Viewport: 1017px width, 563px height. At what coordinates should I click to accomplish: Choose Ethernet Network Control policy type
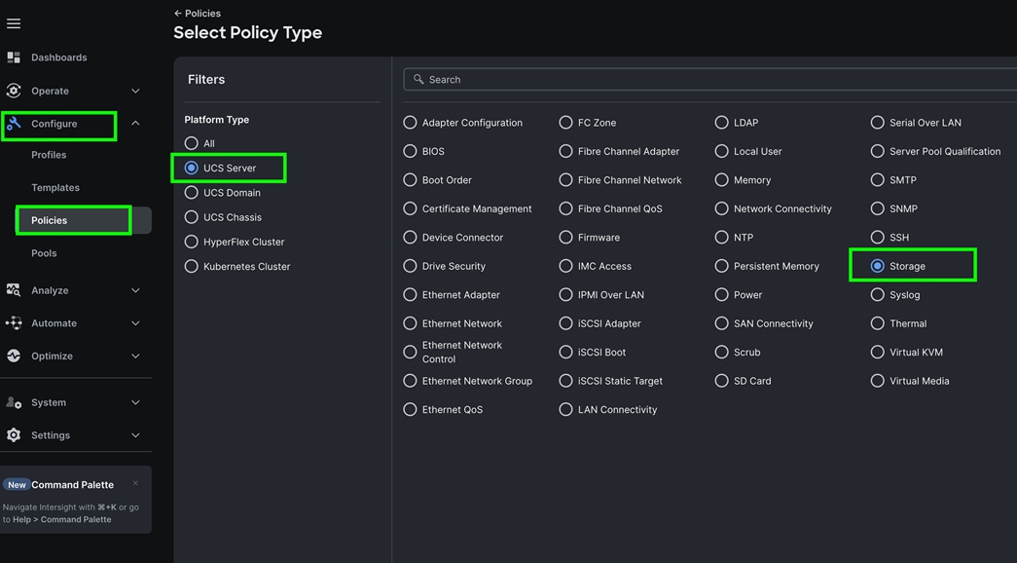tap(410, 352)
